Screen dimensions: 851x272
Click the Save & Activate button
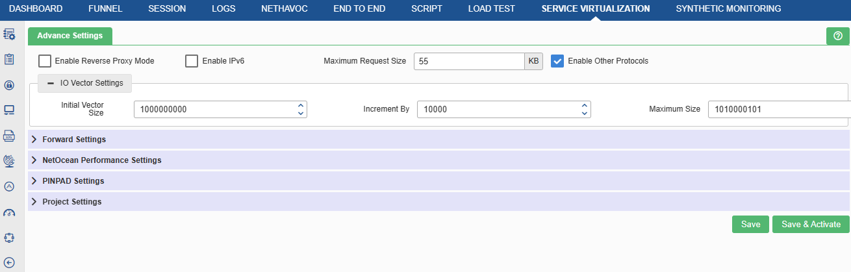[811, 225]
